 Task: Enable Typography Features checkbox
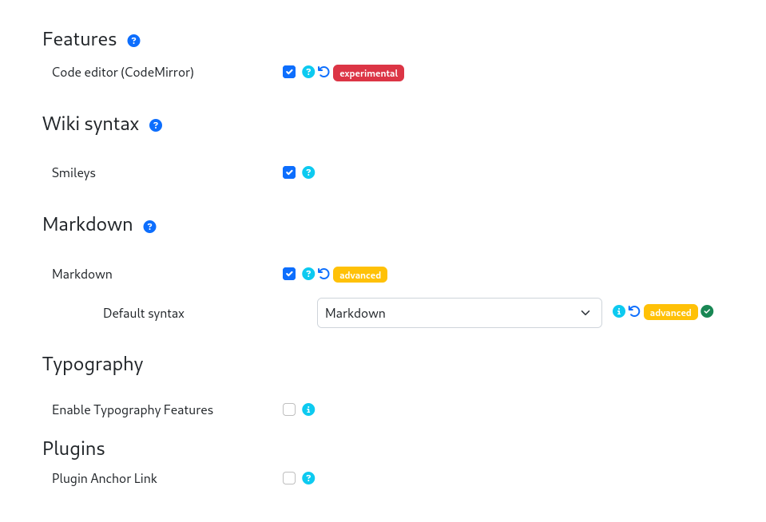click(289, 409)
